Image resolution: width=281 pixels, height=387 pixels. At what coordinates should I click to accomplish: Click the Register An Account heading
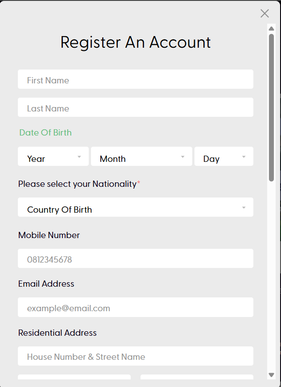point(136,42)
